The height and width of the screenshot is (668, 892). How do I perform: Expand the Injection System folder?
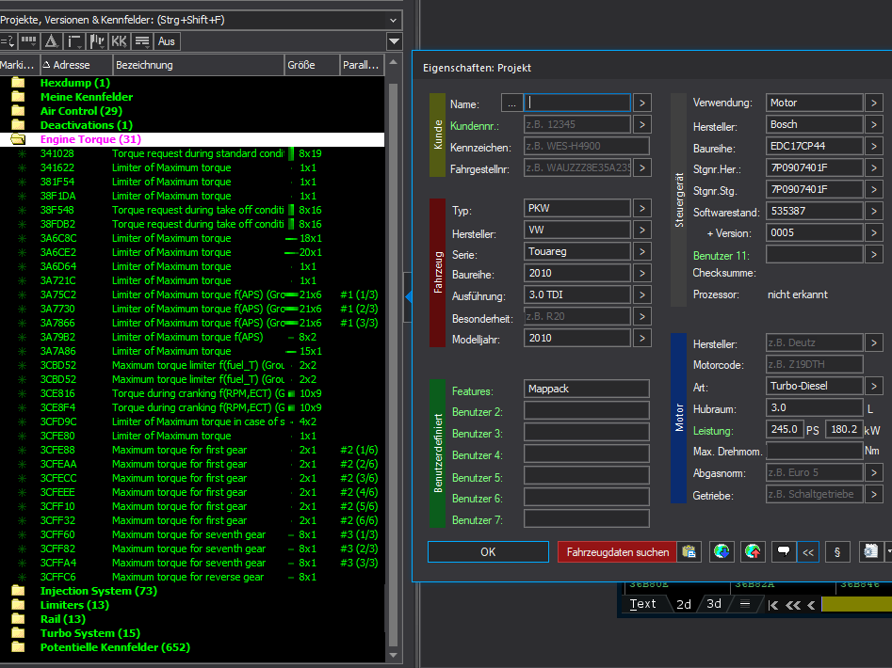point(17,591)
